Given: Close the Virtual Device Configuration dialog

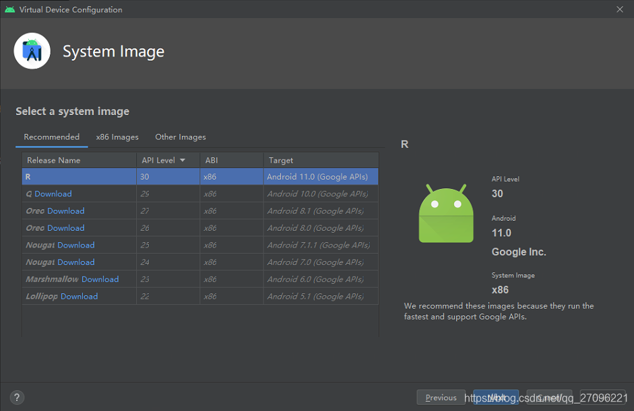Looking at the screenshot, I should 620,9.
